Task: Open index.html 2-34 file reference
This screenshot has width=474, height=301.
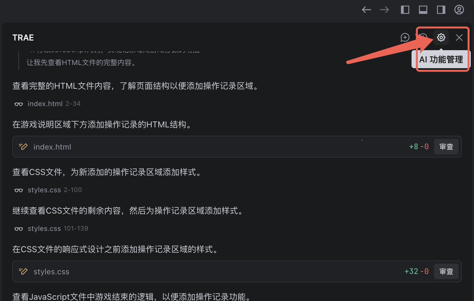Action: [54, 104]
